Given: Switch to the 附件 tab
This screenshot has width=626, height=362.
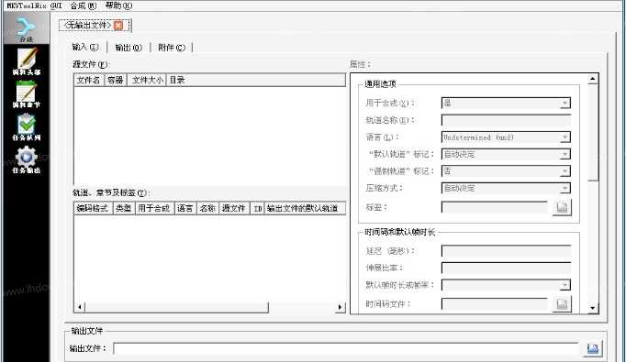Looking at the screenshot, I should (172, 48).
